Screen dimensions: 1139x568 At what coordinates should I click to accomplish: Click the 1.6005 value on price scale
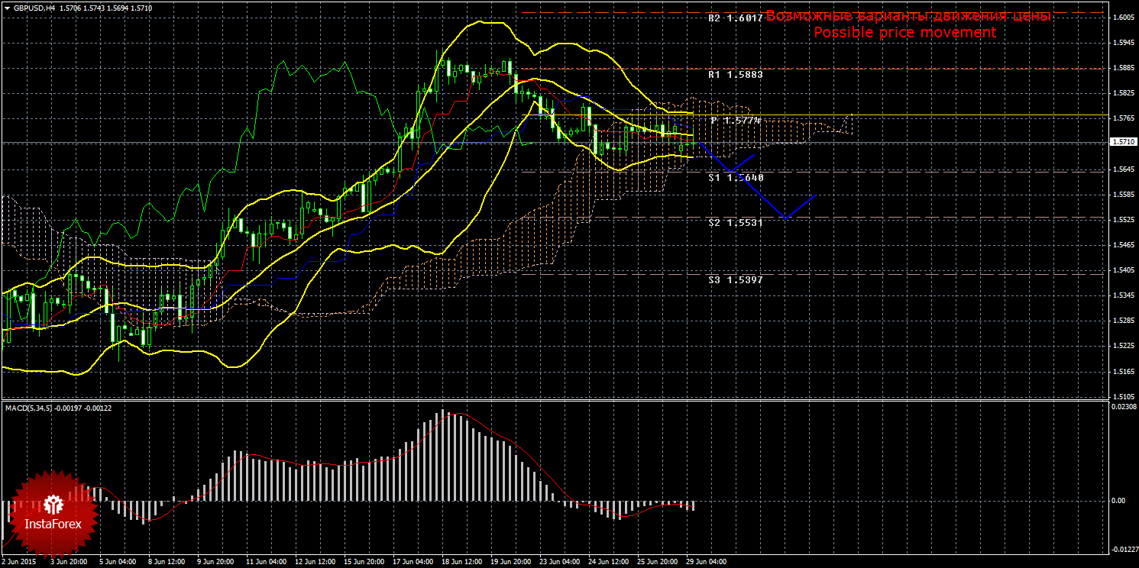point(1124,18)
